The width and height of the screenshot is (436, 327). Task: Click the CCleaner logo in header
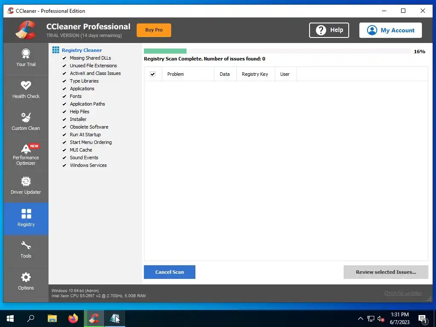(x=26, y=30)
